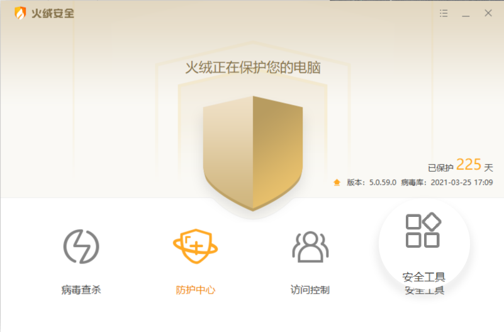Select the 访问控制 label
This screenshot has height=332, width=504.
(310, 290)
